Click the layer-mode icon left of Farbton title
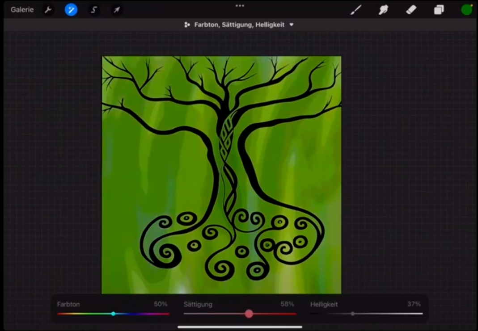Image resolution: width=478 pixels, height=331 pixels. 187,25
